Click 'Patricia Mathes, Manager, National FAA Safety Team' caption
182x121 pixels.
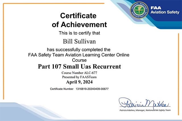(145, 110)
